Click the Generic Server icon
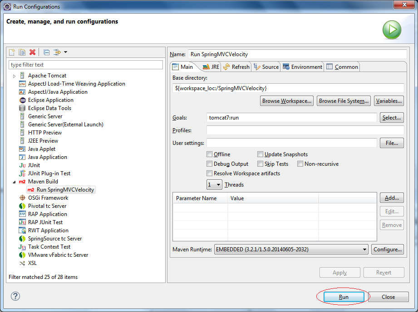The image size is (418, 312). [22, 116]
